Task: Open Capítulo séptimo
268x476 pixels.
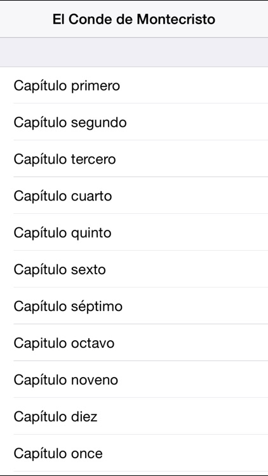Action: click(134, 306)
